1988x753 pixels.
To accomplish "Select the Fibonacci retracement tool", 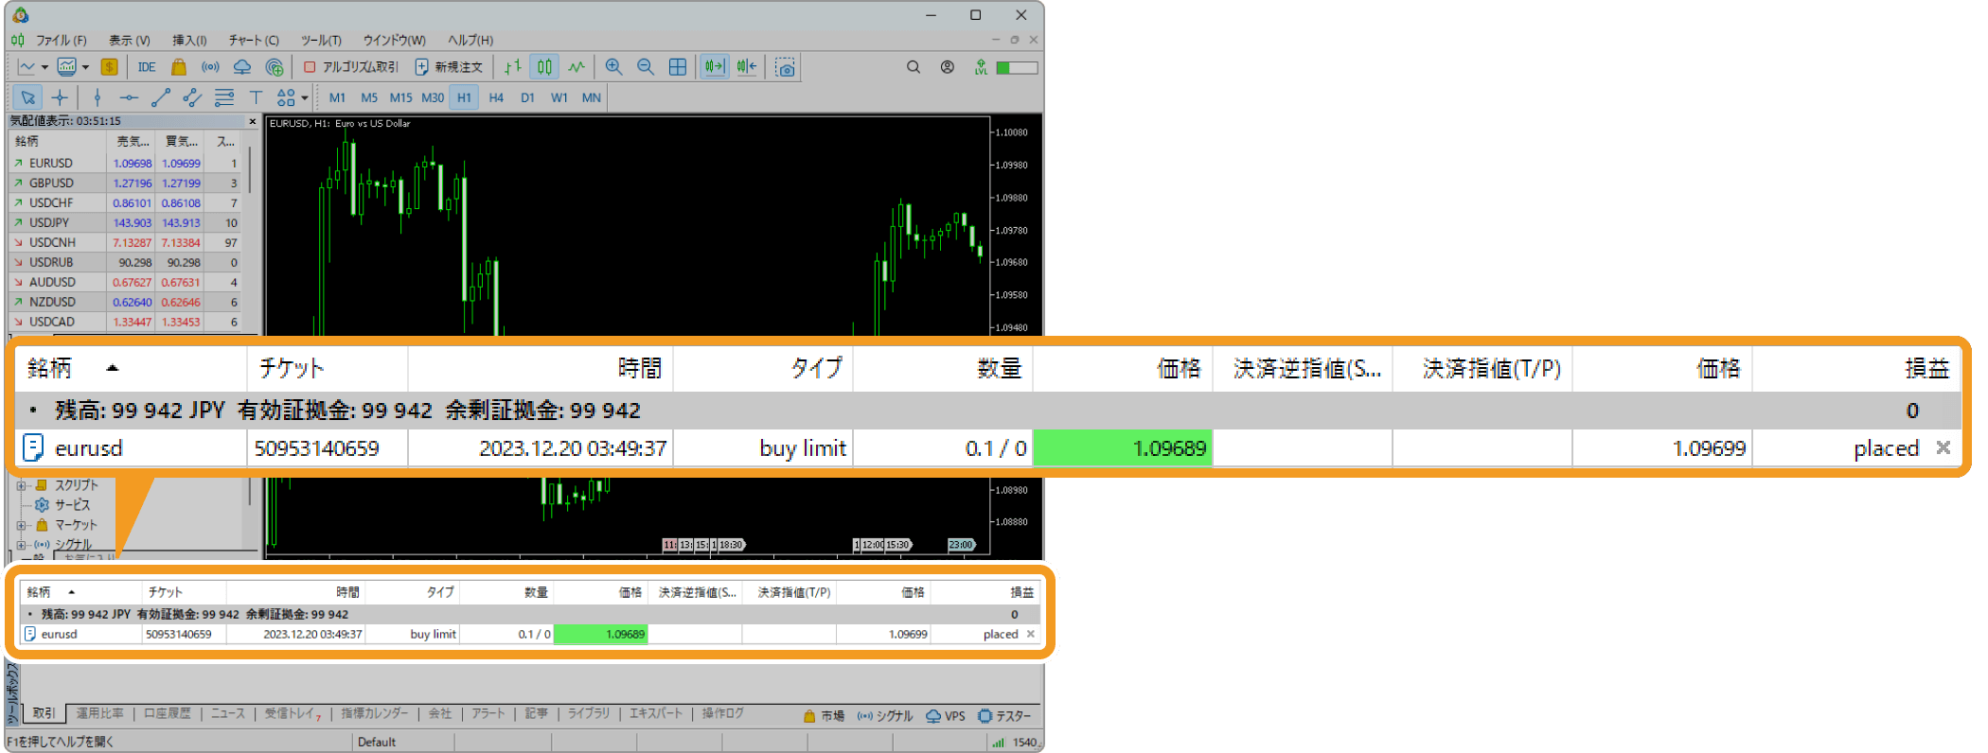I will (224, 97).
